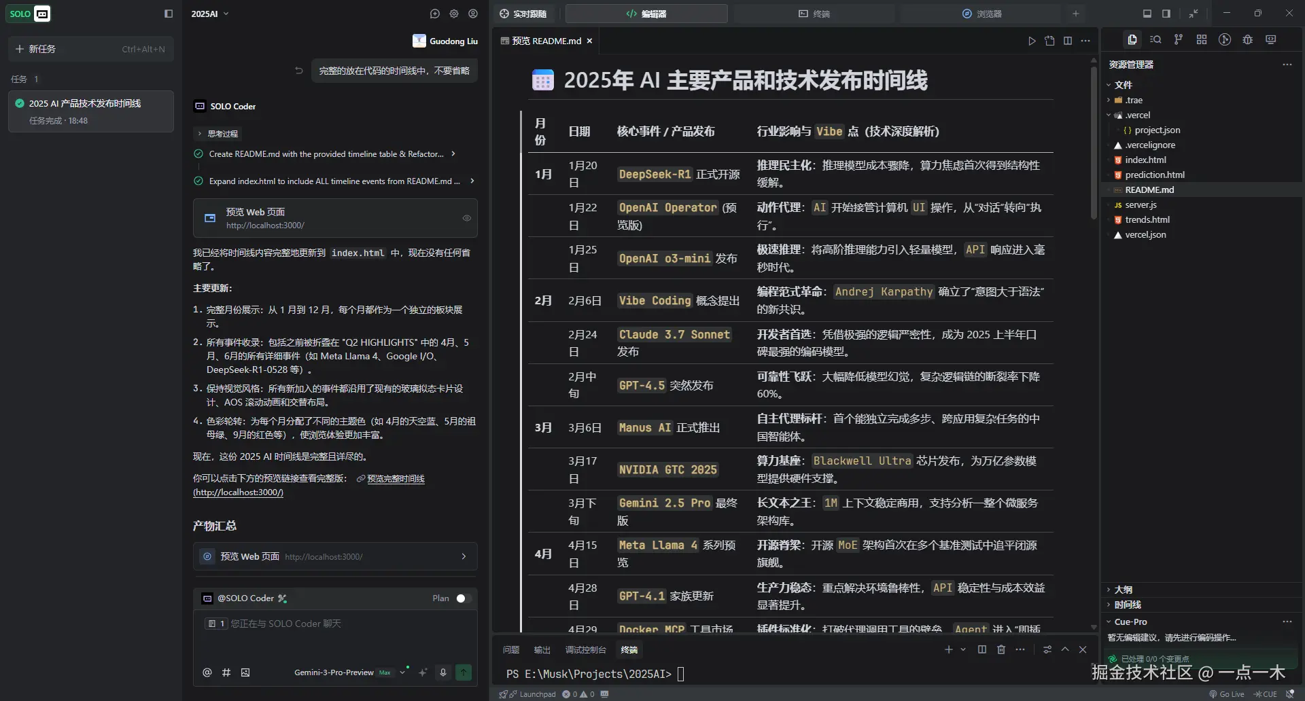Screen dimensions: 1305x701
Task: Open the search icon in the side panel
Action: (1155, 40)
